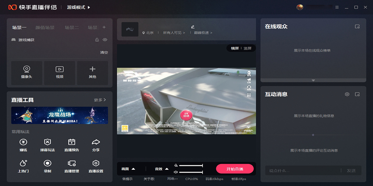Select the partially hidden 场景 fourth tab

pos(93,28)
